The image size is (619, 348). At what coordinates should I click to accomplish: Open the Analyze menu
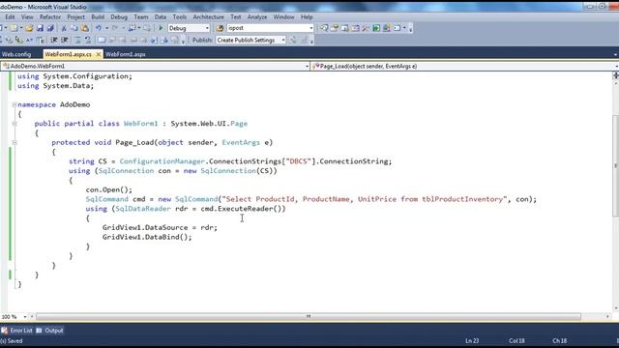257,17
